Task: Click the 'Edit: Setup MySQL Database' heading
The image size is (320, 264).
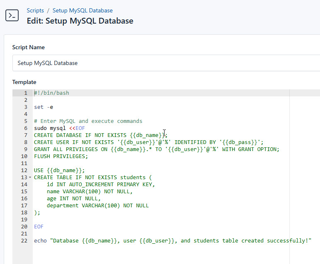Action: 80,21
